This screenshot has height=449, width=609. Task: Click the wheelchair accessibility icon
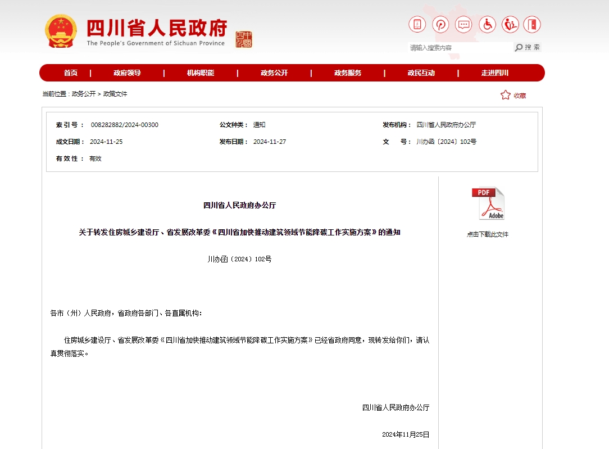click(487, 24)
